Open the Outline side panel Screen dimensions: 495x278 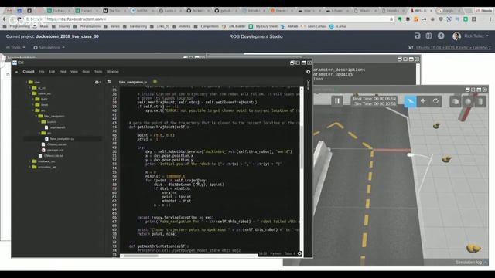click(309, 84)
